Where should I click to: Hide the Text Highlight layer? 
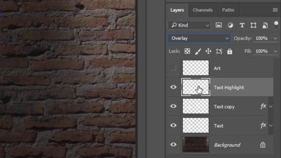[173, 87]
